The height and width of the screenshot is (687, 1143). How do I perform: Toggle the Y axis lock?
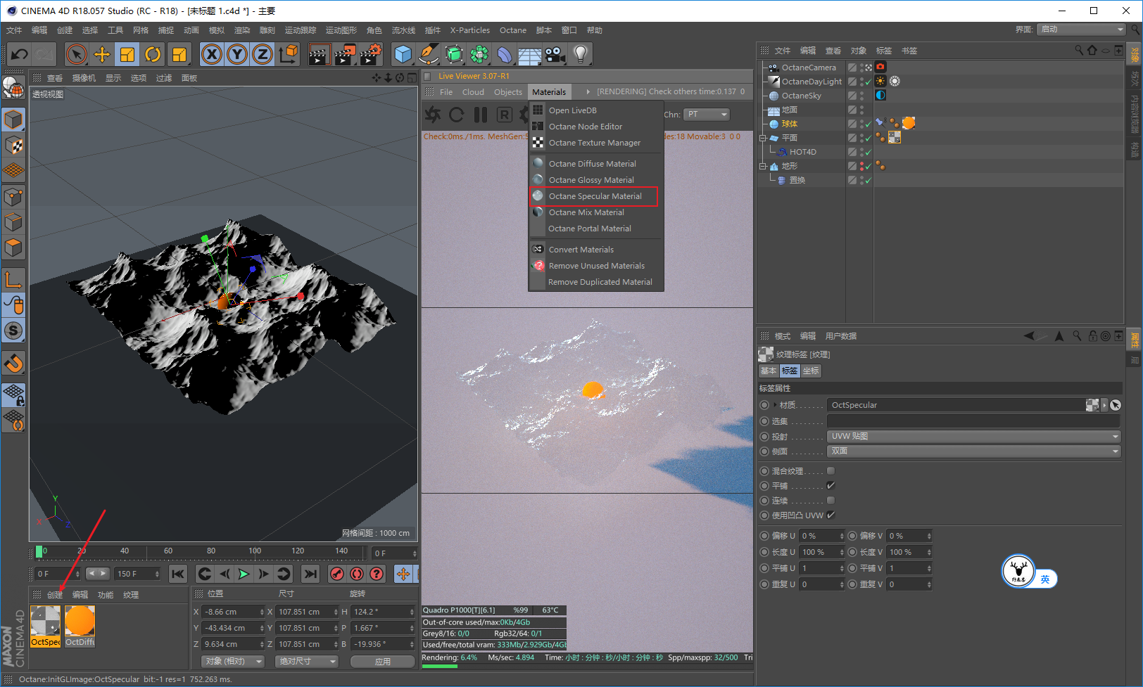tap(237, 54)
